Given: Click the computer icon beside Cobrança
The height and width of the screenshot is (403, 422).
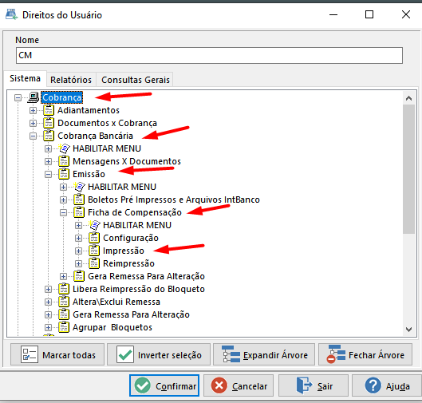Looking at the screenshot, I should point(34,97).
